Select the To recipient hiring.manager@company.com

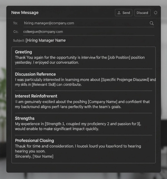(x=49, y=23)
